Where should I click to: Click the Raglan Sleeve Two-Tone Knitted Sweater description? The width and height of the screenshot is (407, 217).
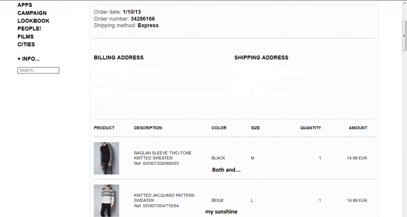[x=163, y=155]
